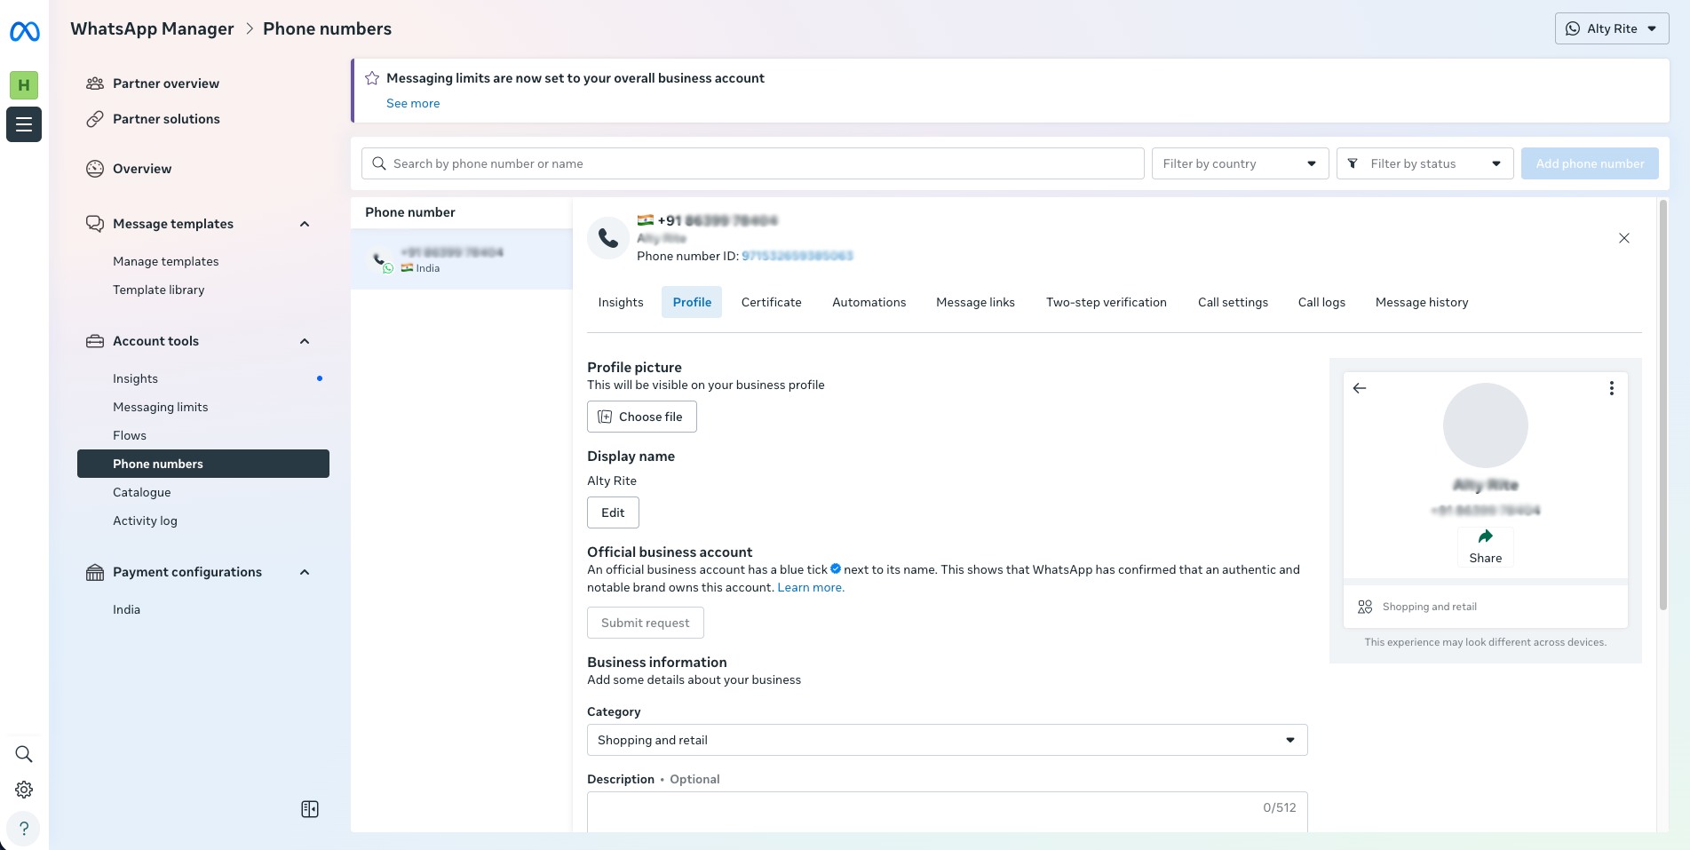Image resolution: width=1690 pixels, height=850 pixels.
Task: Open the Filter by country dropdown
Action: pyautogui.click(x=1240, y=163)
